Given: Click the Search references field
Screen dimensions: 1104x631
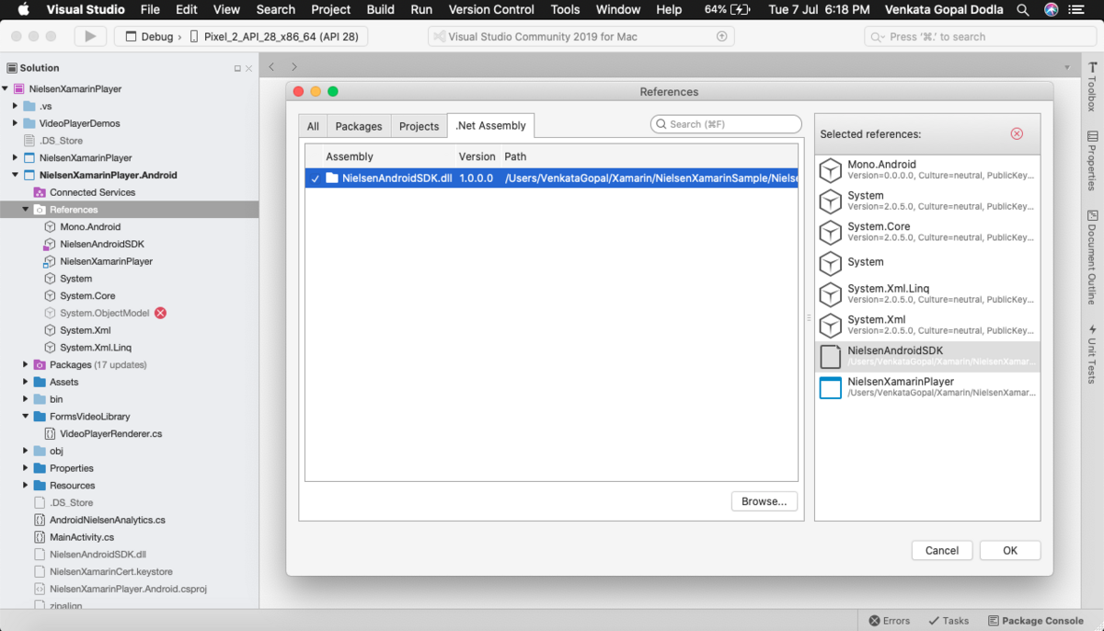Looking at the screenshot, I should 725,123.
